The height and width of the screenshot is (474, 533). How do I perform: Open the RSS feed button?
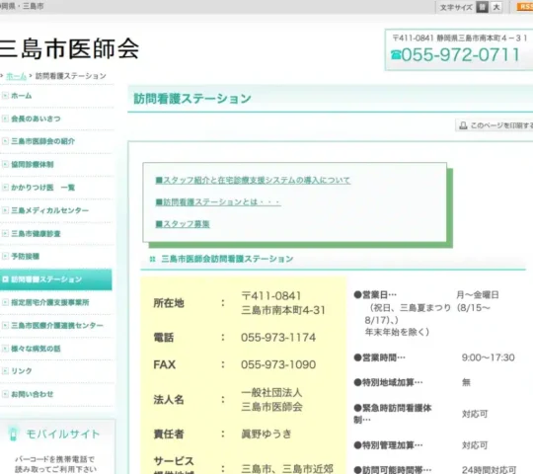click(524, 7)
